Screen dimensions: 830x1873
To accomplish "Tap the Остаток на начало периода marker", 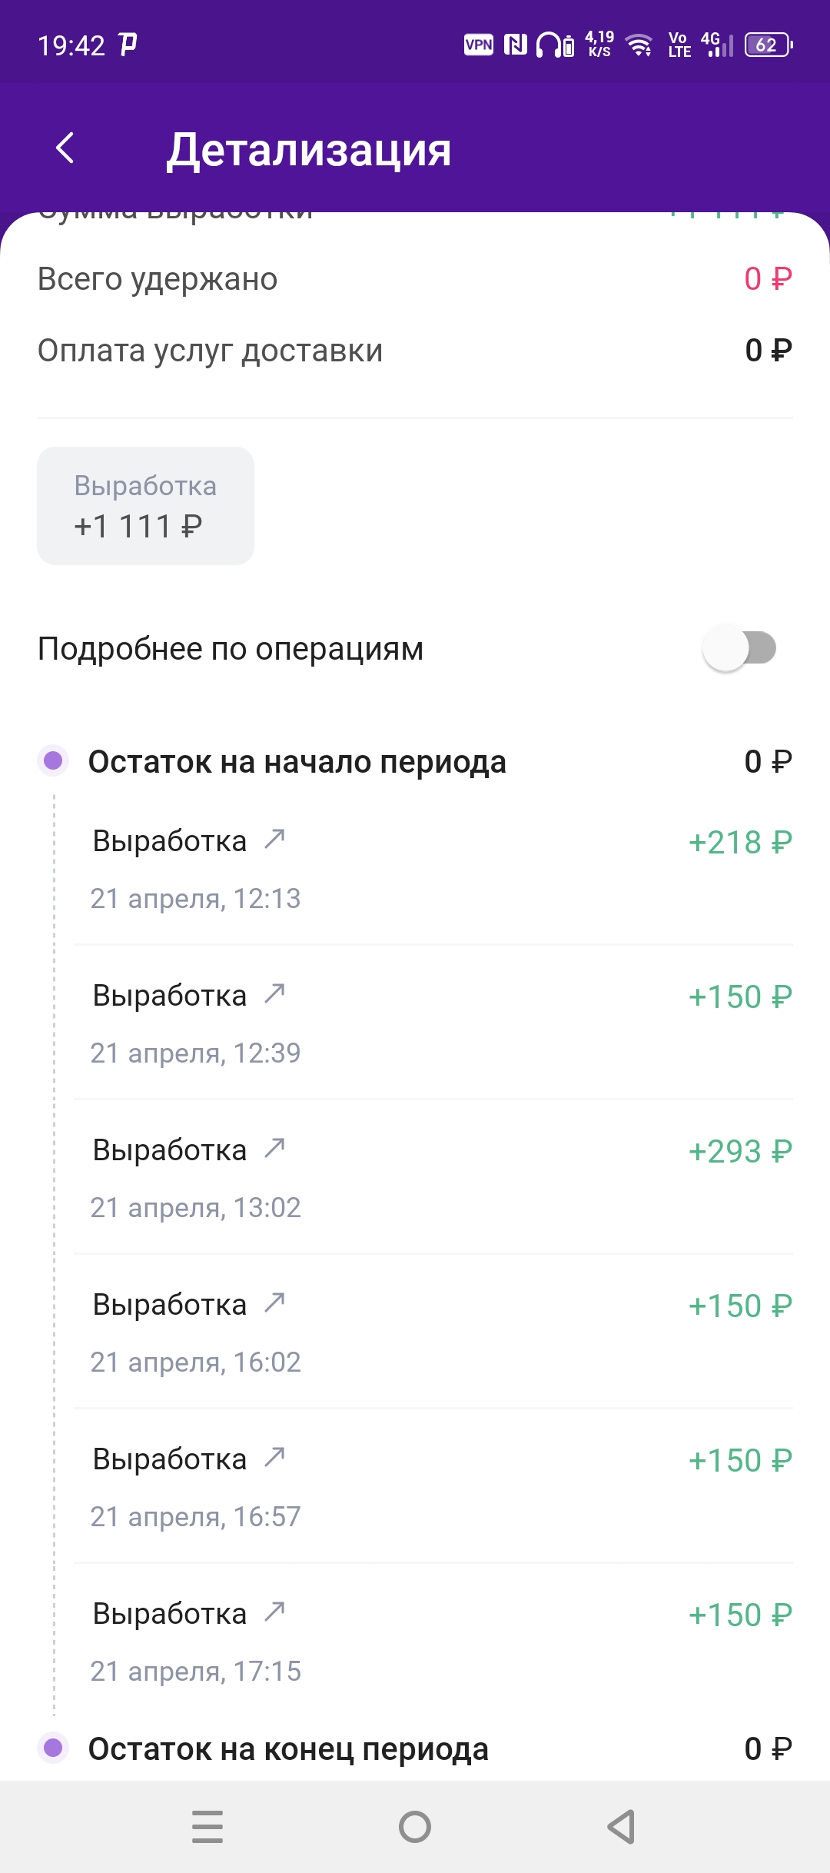I will [x=53, y=761].
